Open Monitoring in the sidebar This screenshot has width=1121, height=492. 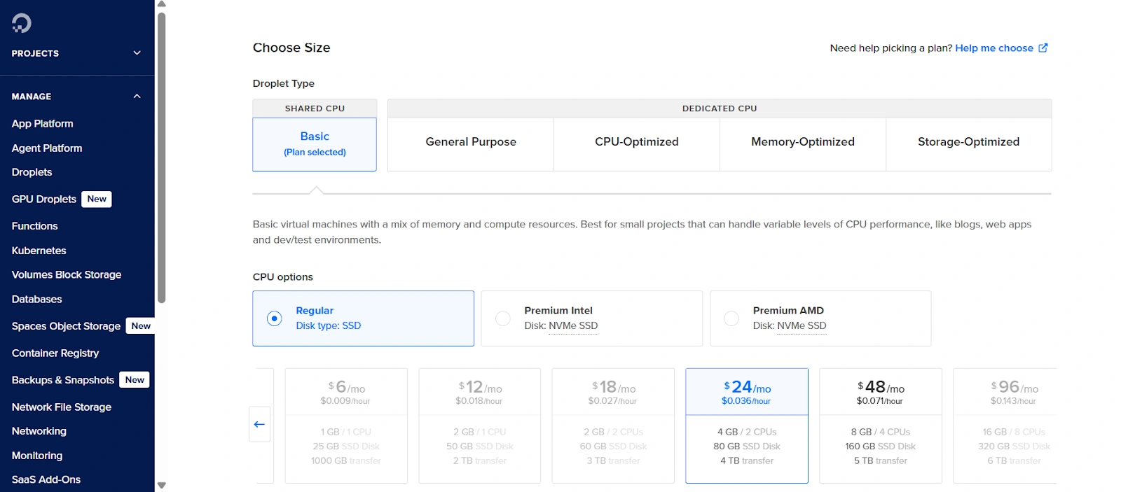tap(37, 456)
